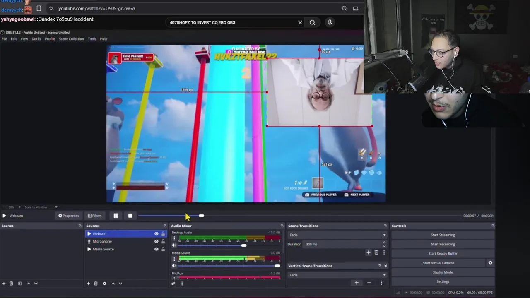Open the Desktop Audio options menu
The height and width of the screenshot is (298, 530).
pyautogui.click(x=174, y=239)
